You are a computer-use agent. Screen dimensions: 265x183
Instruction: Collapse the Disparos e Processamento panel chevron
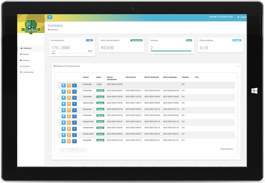click(x=238, y=66)
